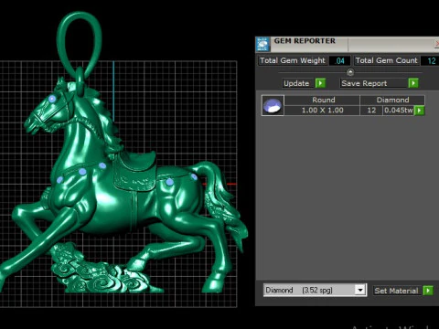This screenshot has width=439, height=329.
Task: Click the saddle on the horse model
Action: [x=134, y=171]
